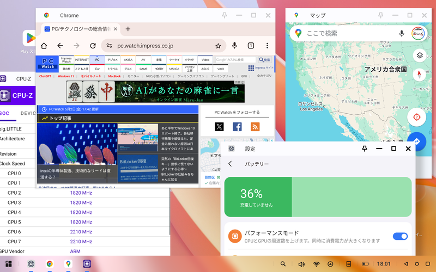Select CPU 6 2210 MHz value
The image size is (436, 272).
coord(81,232)
